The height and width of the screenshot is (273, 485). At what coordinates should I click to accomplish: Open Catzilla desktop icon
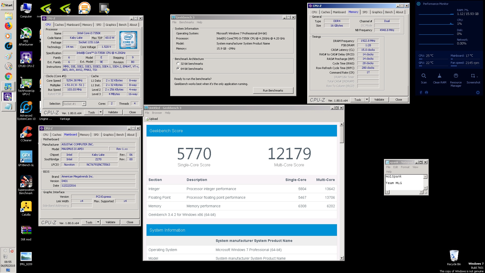[x=26, y=209]
